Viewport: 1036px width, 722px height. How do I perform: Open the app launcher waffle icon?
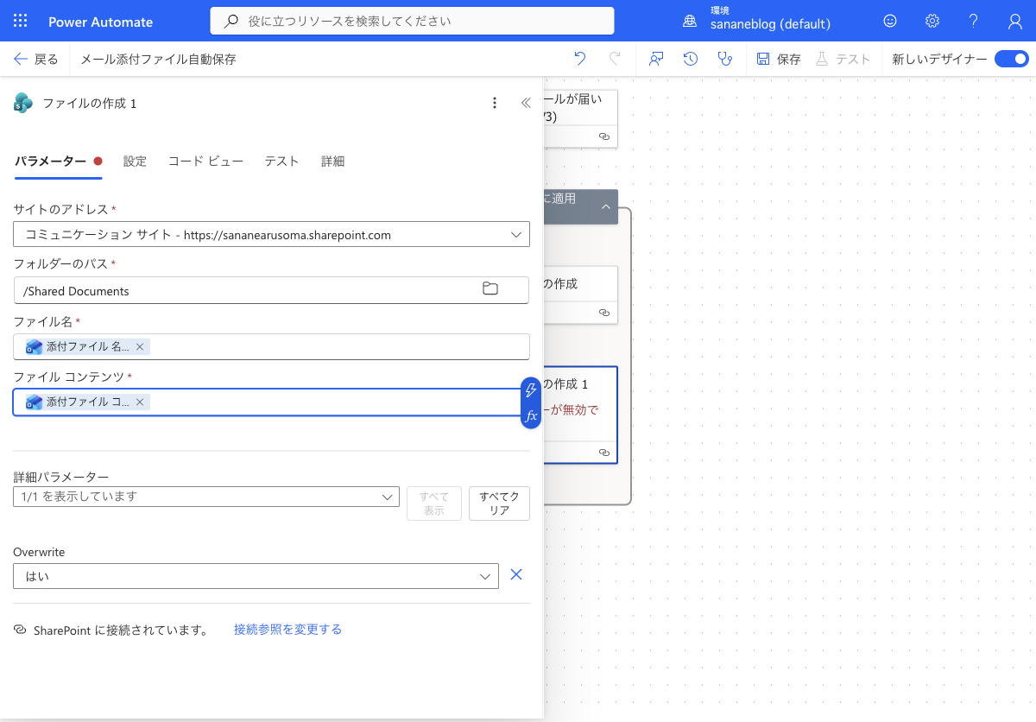21,21
